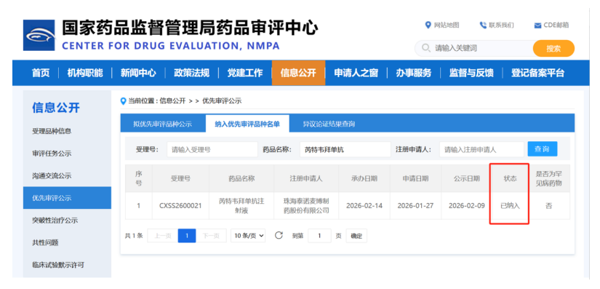Open 登记备案平台 navigation item
Screen dimensions: 600x289
click(x=537, y=73)
